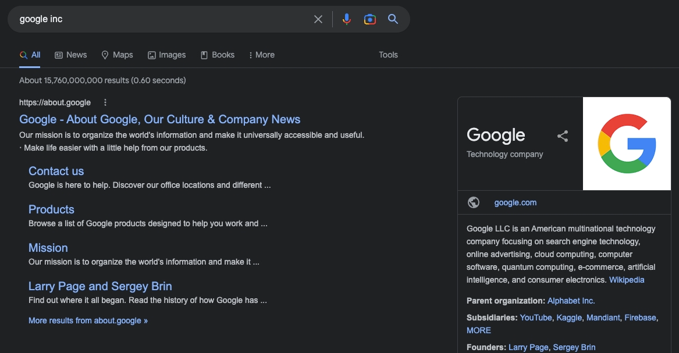Open search by image camera icon
Screen dimensions: 679x353
pyautogui.click(x=370, y=19)
